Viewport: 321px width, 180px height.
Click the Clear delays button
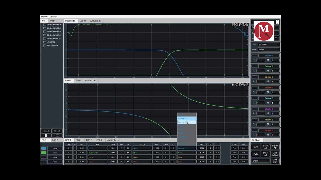coord(275,154)
